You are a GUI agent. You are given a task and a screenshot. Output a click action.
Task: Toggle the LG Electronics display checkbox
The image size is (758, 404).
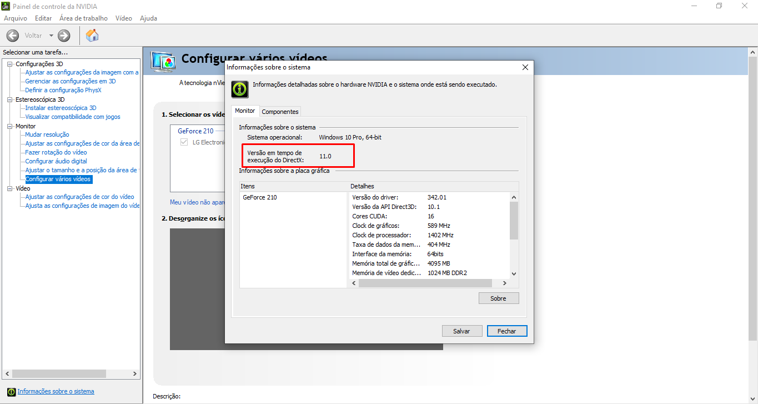[x=184, y=142]
